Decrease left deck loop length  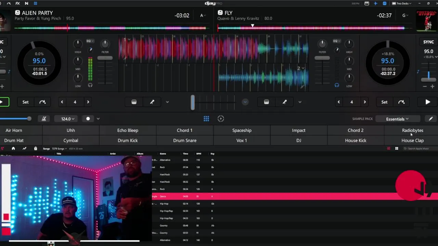coord(62,102)
